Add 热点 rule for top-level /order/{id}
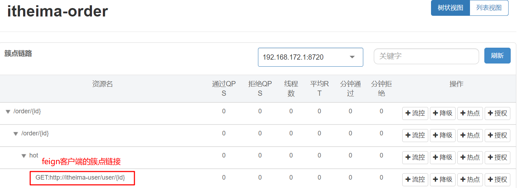The image size is (517, 188). pyautogui.click(x=470, y=113)
